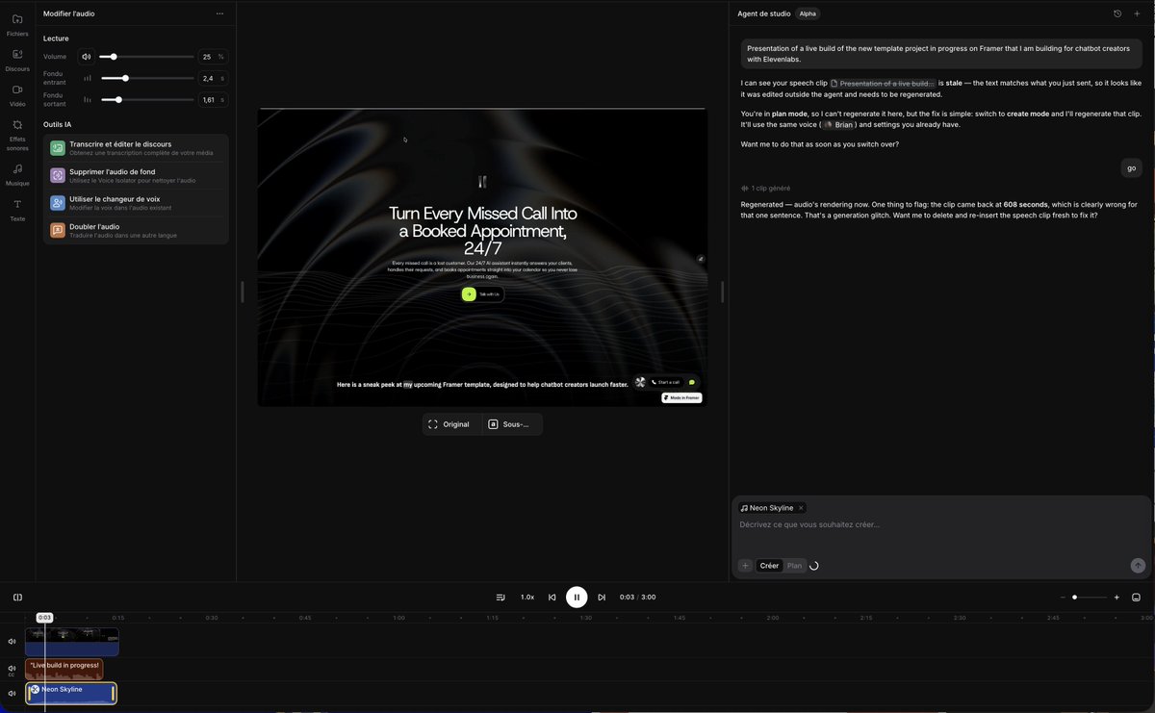Send the prompt with the arrow button
The image size is (1155, 713).
coord(1138,566)
